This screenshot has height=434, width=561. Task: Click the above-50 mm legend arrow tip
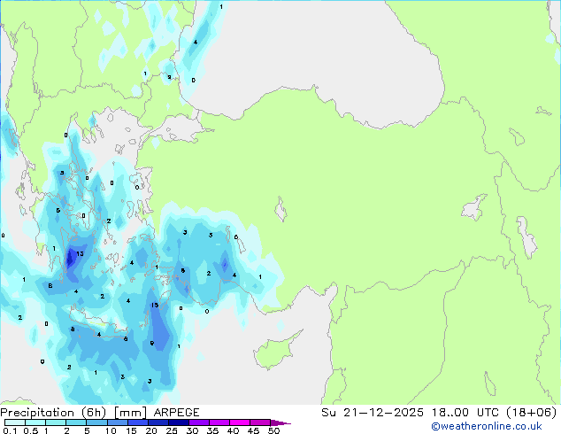[280, 422]
